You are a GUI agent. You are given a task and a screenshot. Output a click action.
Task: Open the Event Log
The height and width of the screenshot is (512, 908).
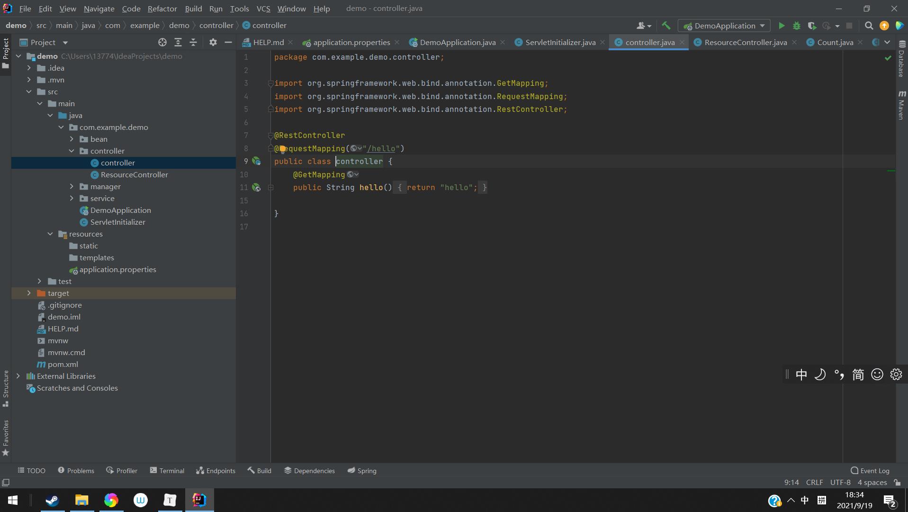870,470
